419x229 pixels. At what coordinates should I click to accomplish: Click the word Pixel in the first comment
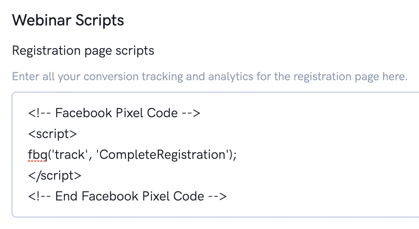pos(129,113)
